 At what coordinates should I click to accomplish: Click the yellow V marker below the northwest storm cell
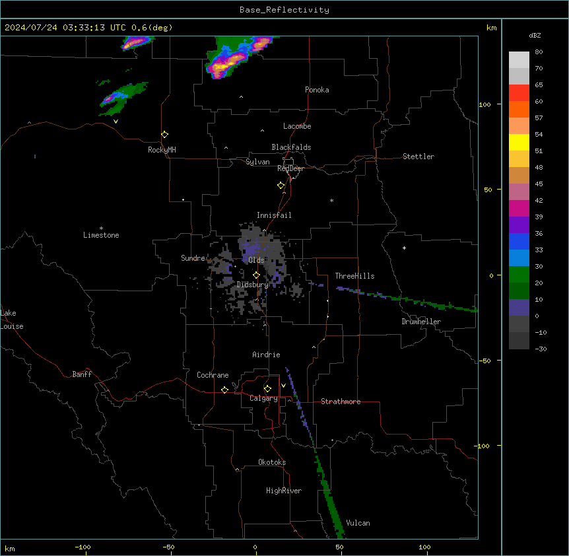tap(116, 122)
